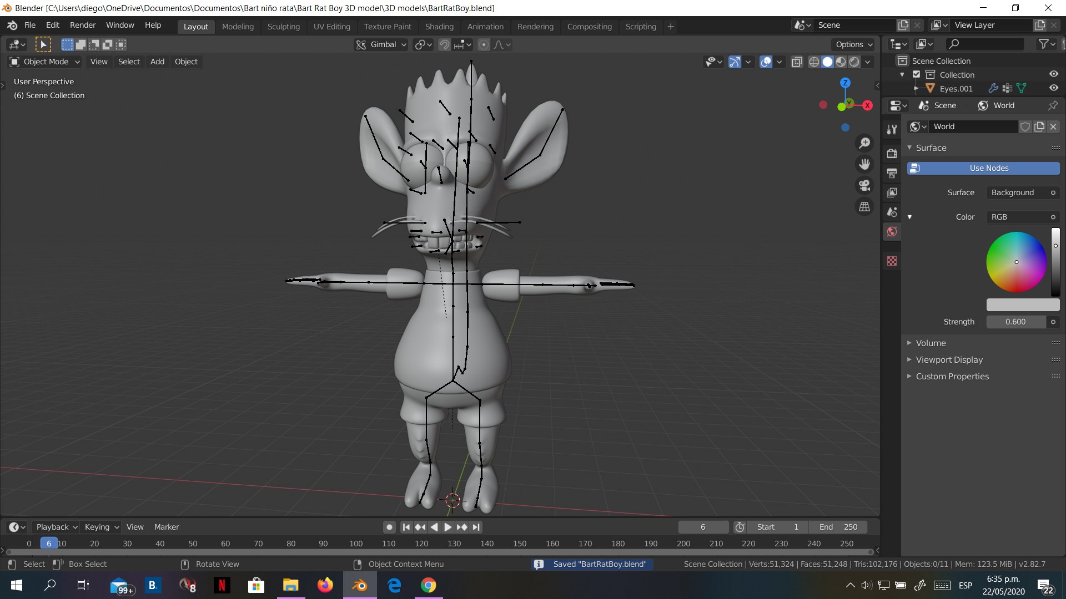Select rendered viewport shading sphere
Image resolution: width=1066 pixels, height=599 pixels.
pyautogui.click(x=854, y=62)
